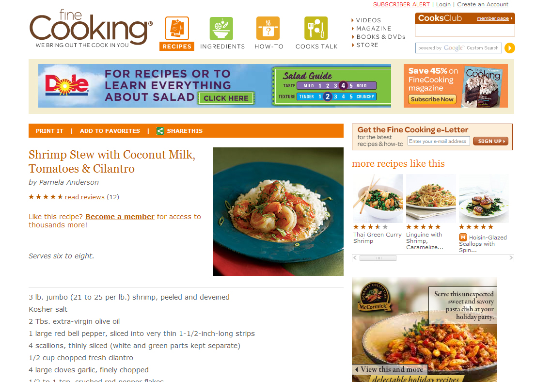This screenshot has height=382, width=536.
Task: Open the Recipes clipboard icon
Action: point(177,29)
